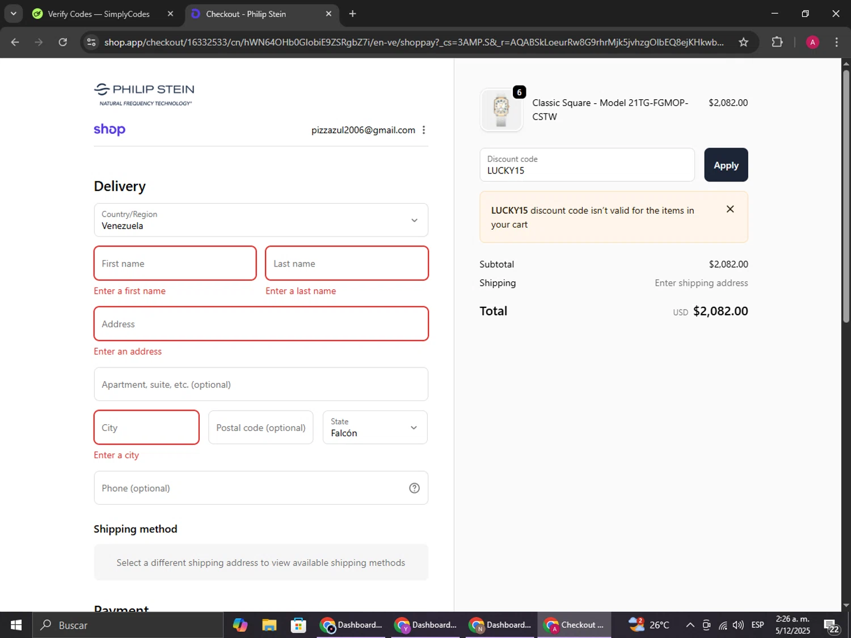Show hidden system tray icons
This screenshot has width=851, height=638.
tap(690, 625)
